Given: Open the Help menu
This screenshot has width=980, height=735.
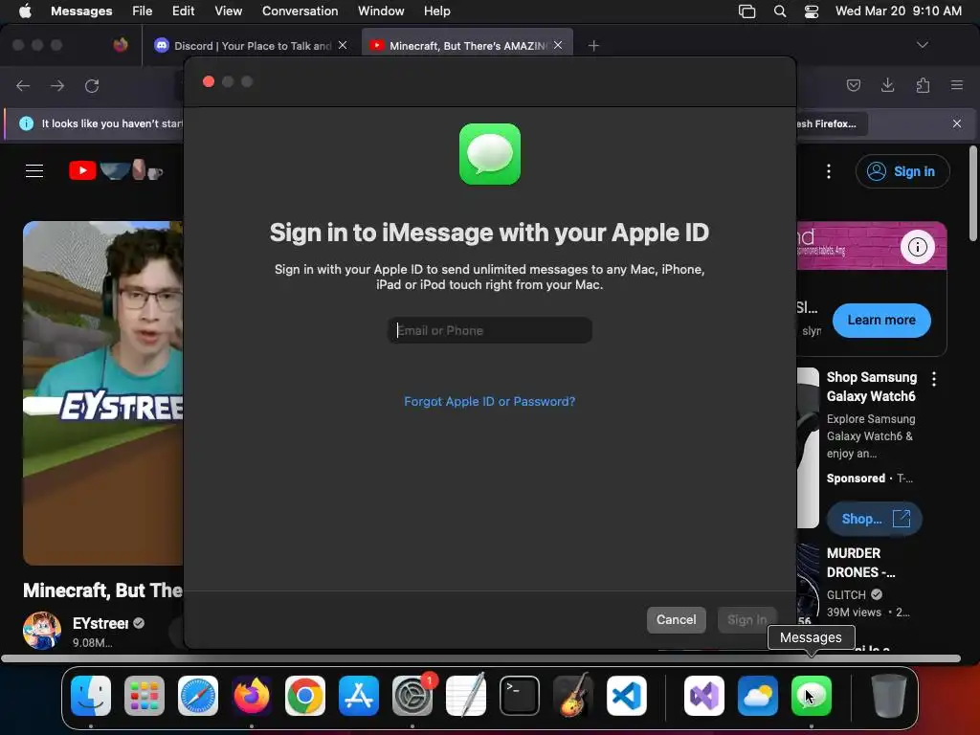Looking at the screenshot, I should coord(436,11).
